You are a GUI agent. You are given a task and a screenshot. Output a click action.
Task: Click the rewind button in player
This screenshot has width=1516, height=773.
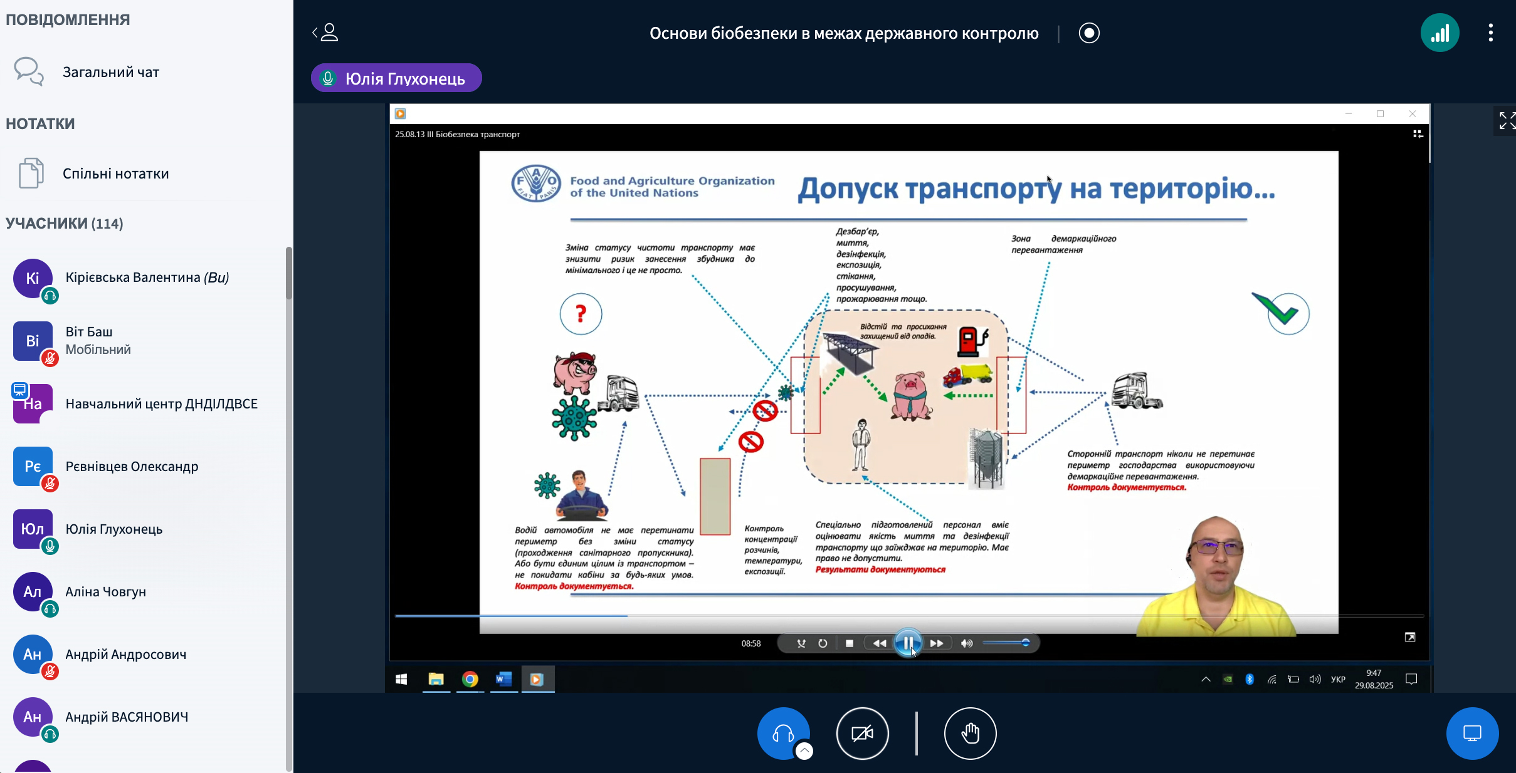pyautogui.click(x=880, y=643)
